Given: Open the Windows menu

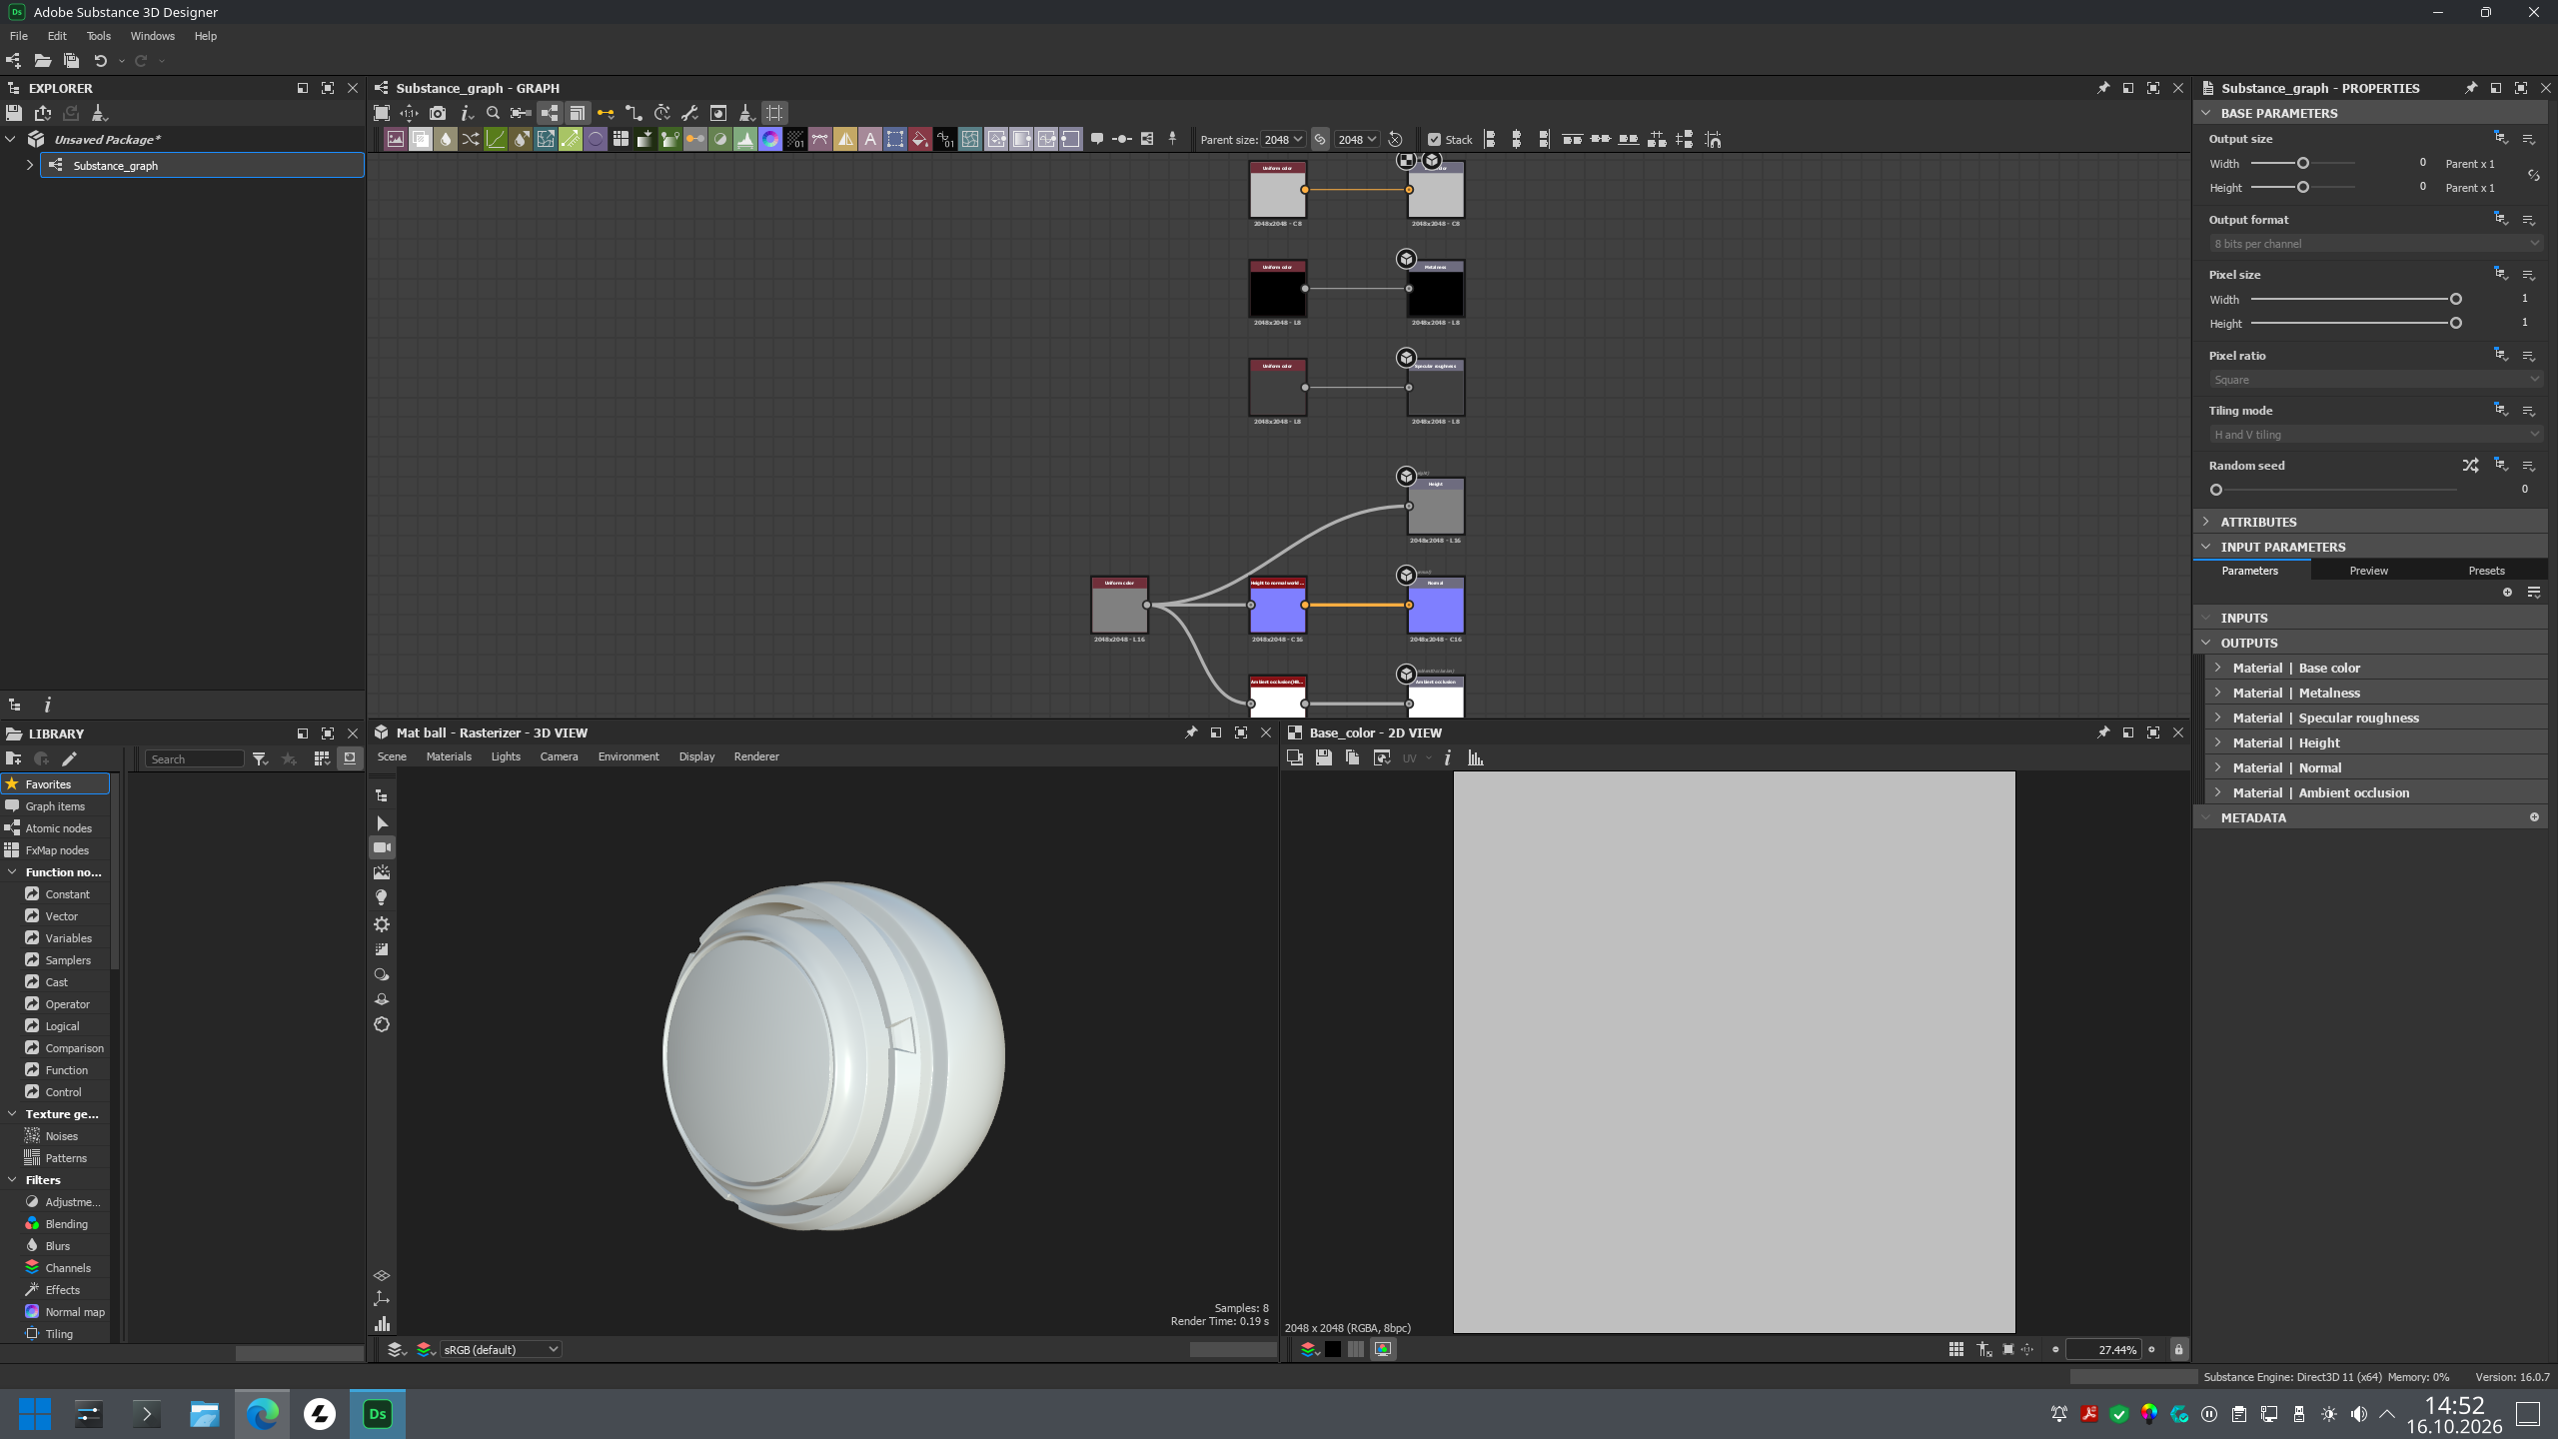Looking at the screenshot, I should point(152,36).
